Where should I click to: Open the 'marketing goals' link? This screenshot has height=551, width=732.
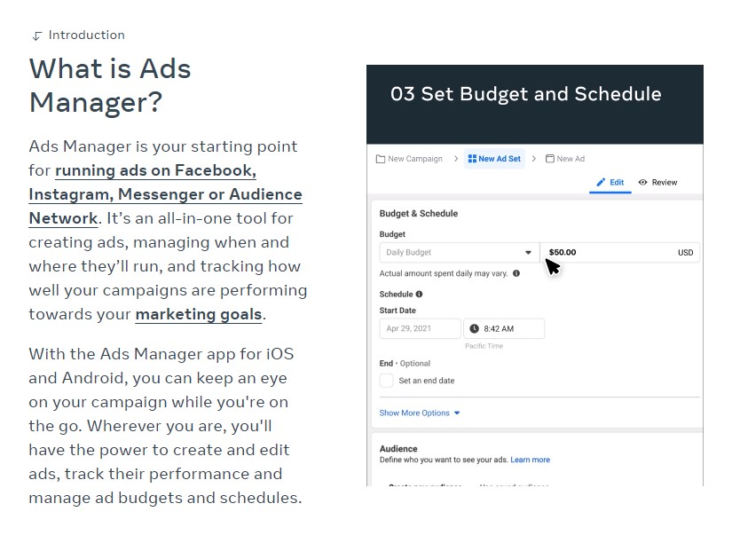(199, 314)
